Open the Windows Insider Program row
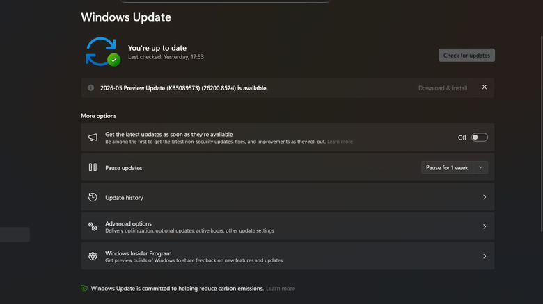Viewport: 543px width, 304px height. pos(288,256)
